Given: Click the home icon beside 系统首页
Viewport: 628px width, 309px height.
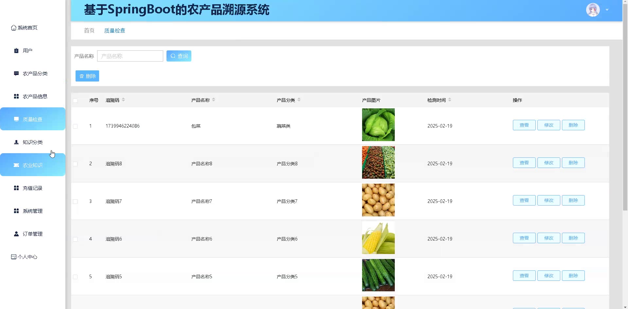Looking at the screenshot, I should 14,28.
